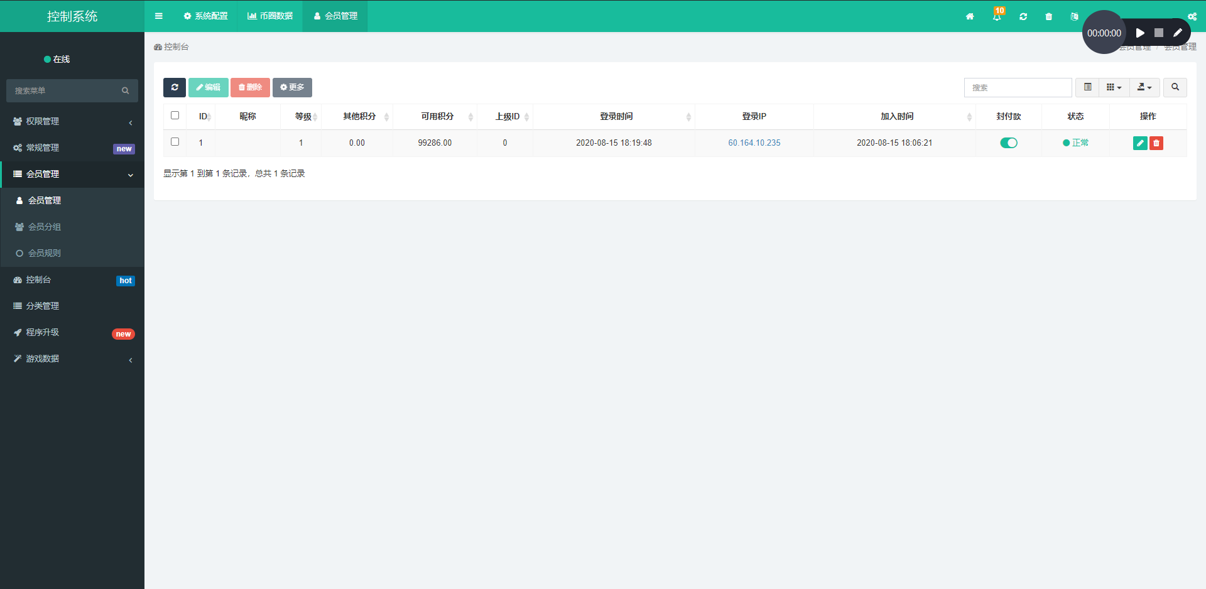Toggle the 封付款 switch for member ID 1
This screenshot has height=589, width=1206.
(x=1008, y=143)
